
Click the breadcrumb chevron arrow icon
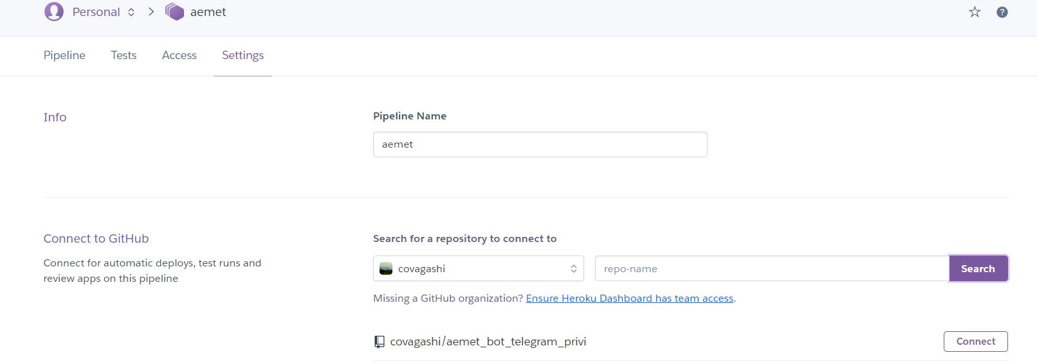(151, 12)
